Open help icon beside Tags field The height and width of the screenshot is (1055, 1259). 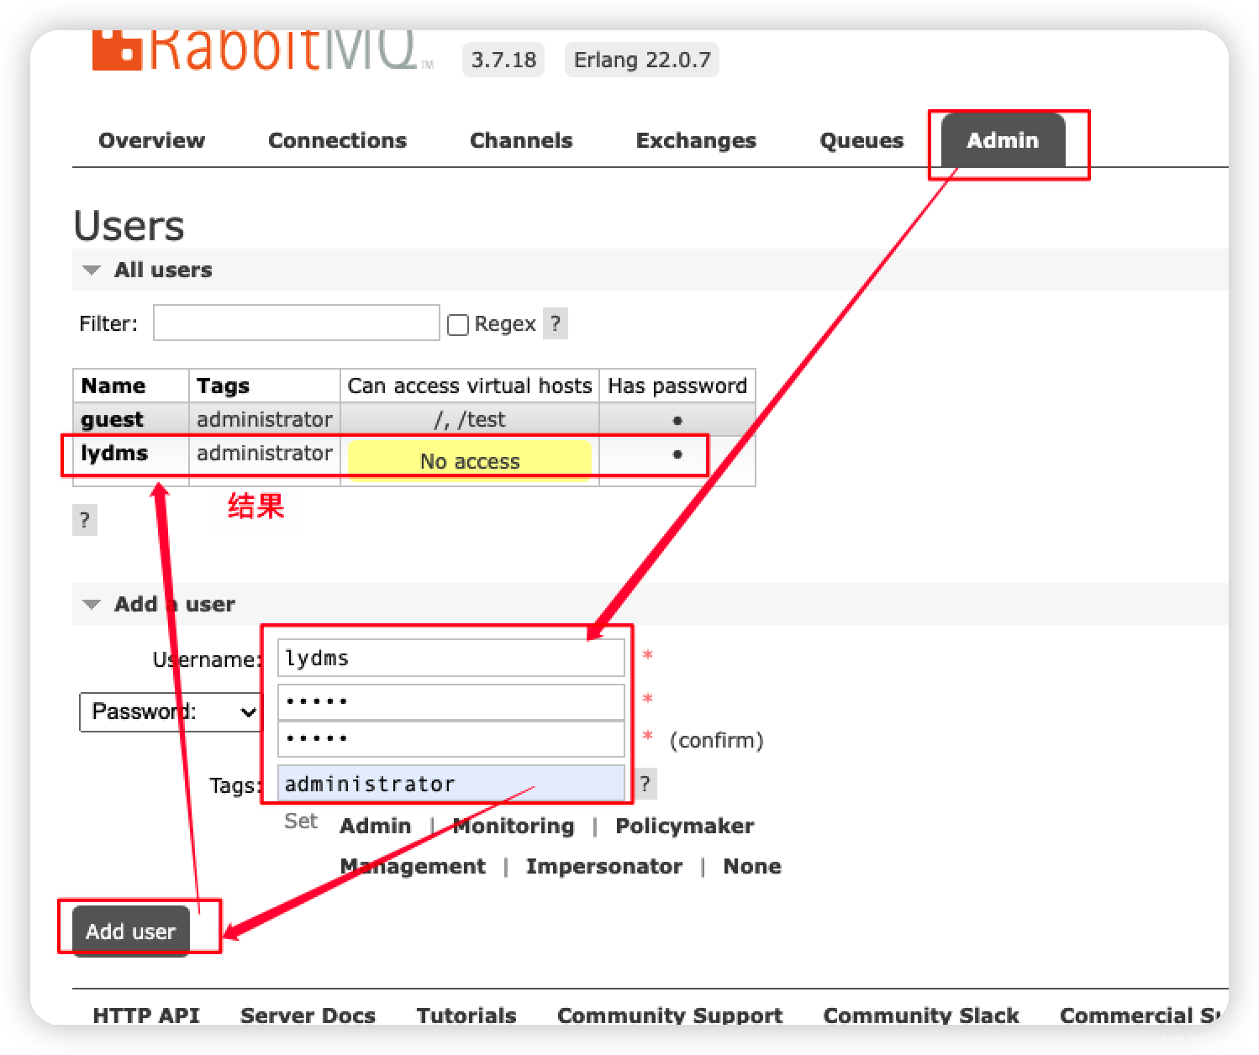[x=645, y=784]
